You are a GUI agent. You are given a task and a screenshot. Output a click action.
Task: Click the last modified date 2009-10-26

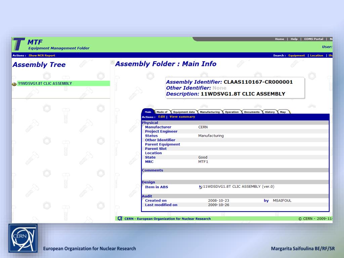pos(218,205)
